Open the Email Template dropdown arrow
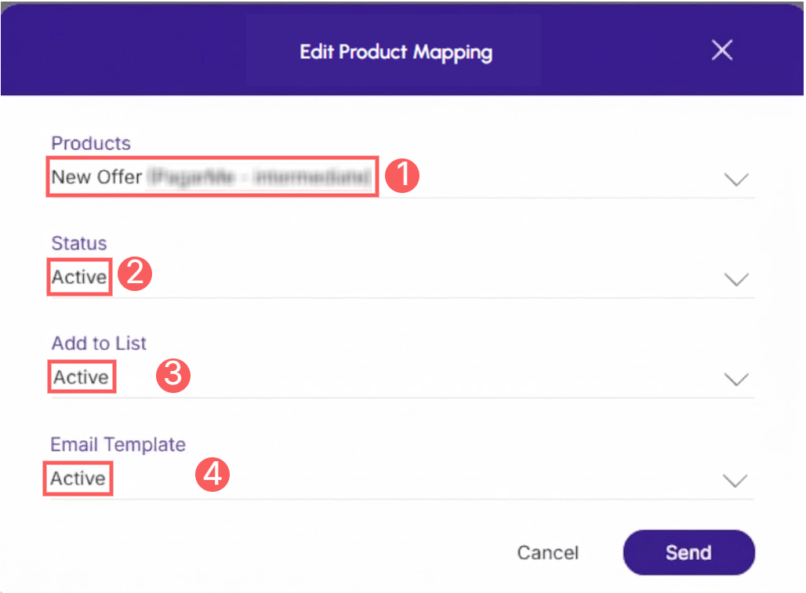Screen dimensions: 806x593 [x=735, y=480]
